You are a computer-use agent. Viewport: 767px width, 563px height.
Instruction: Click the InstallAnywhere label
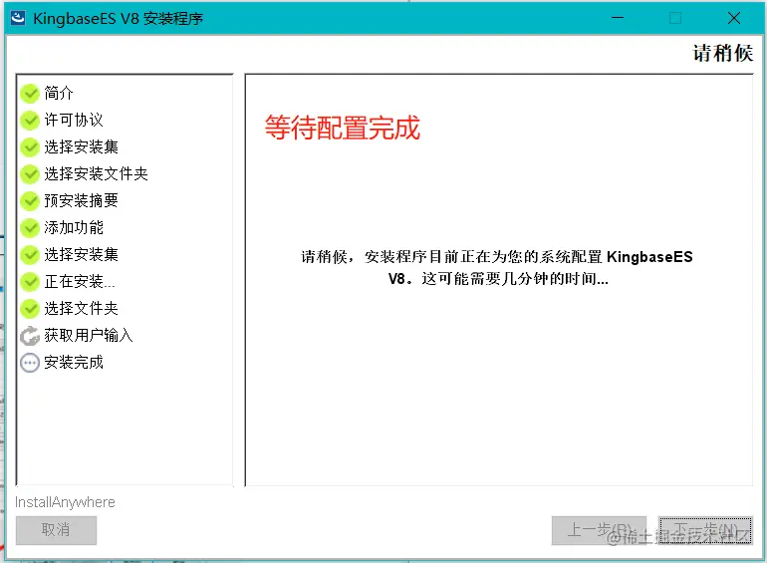[x=65, y=502]
